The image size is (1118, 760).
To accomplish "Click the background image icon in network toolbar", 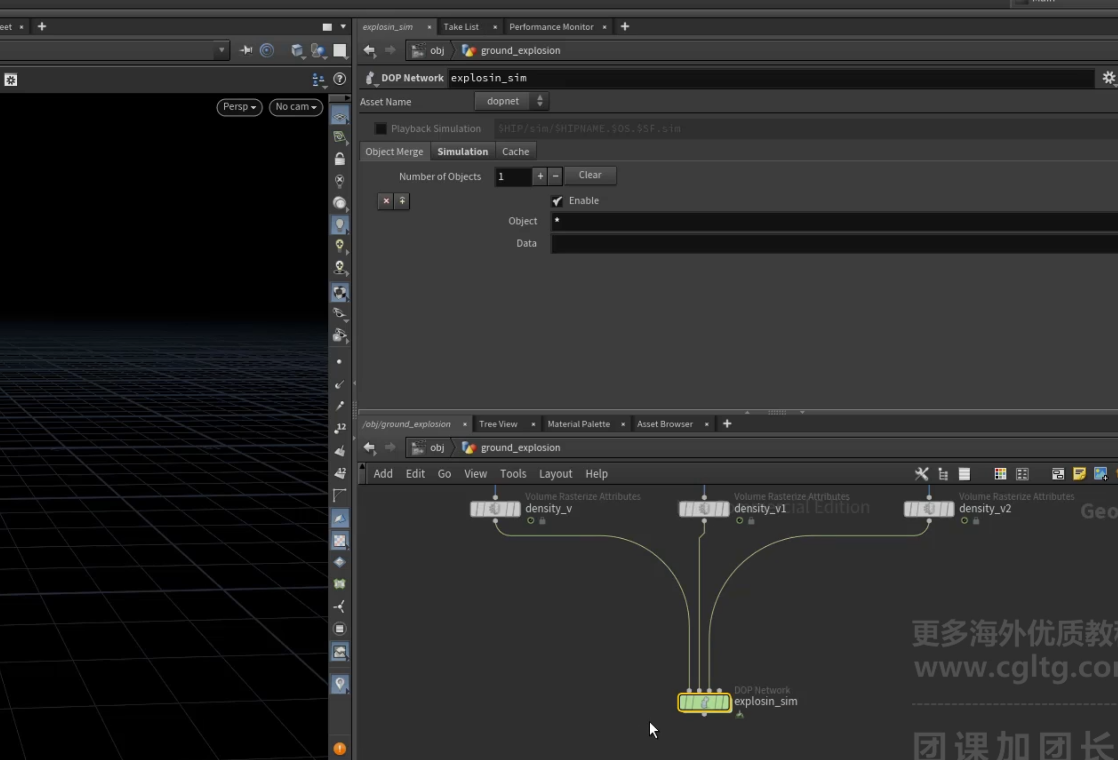I will pos(1101,474).
